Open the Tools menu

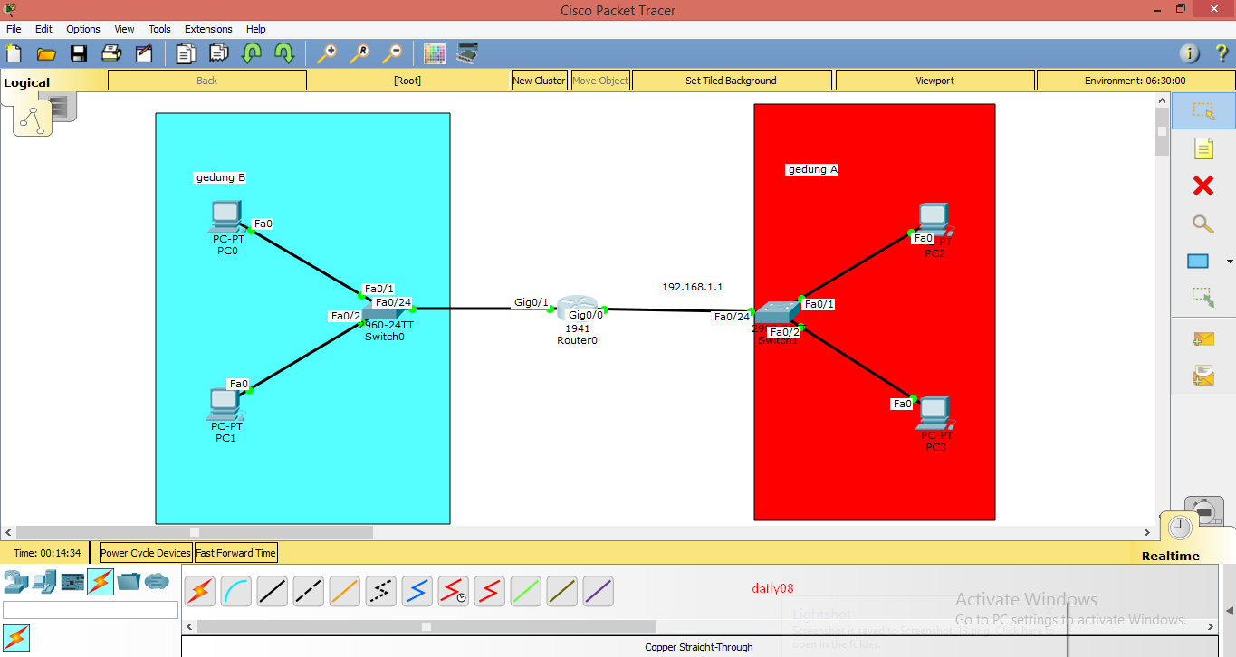coord(159,28)
